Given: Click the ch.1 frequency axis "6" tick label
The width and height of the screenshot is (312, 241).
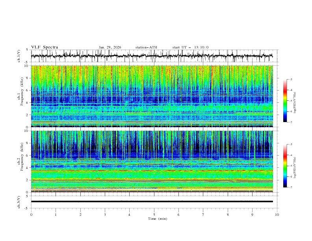Looking at the screenshot, I should [28, 90].
